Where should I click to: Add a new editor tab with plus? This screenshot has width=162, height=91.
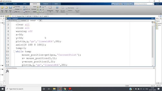click(40, 21)
